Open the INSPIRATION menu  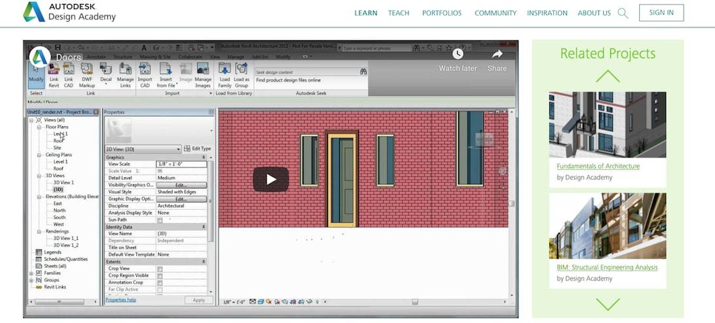[547, 13]
